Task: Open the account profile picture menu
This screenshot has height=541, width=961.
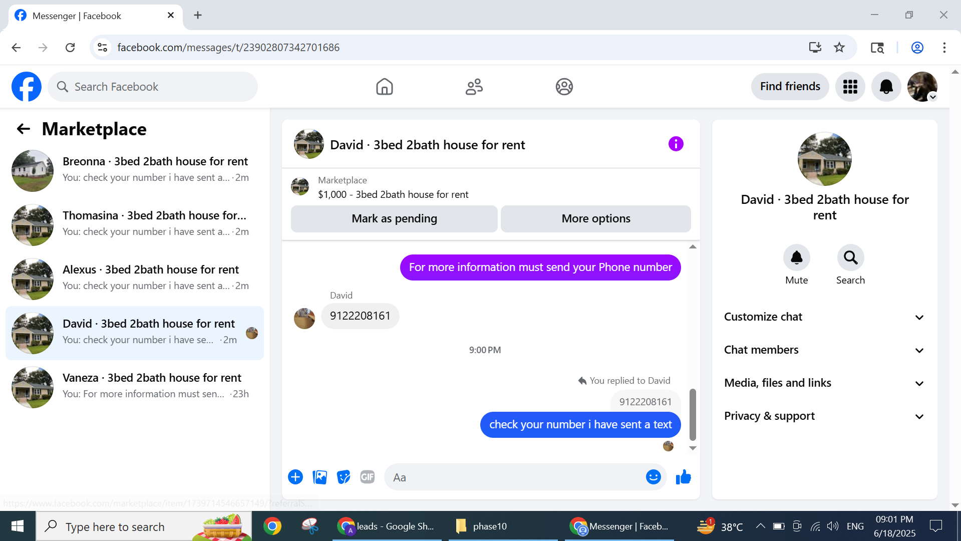Action: [922, 87]
